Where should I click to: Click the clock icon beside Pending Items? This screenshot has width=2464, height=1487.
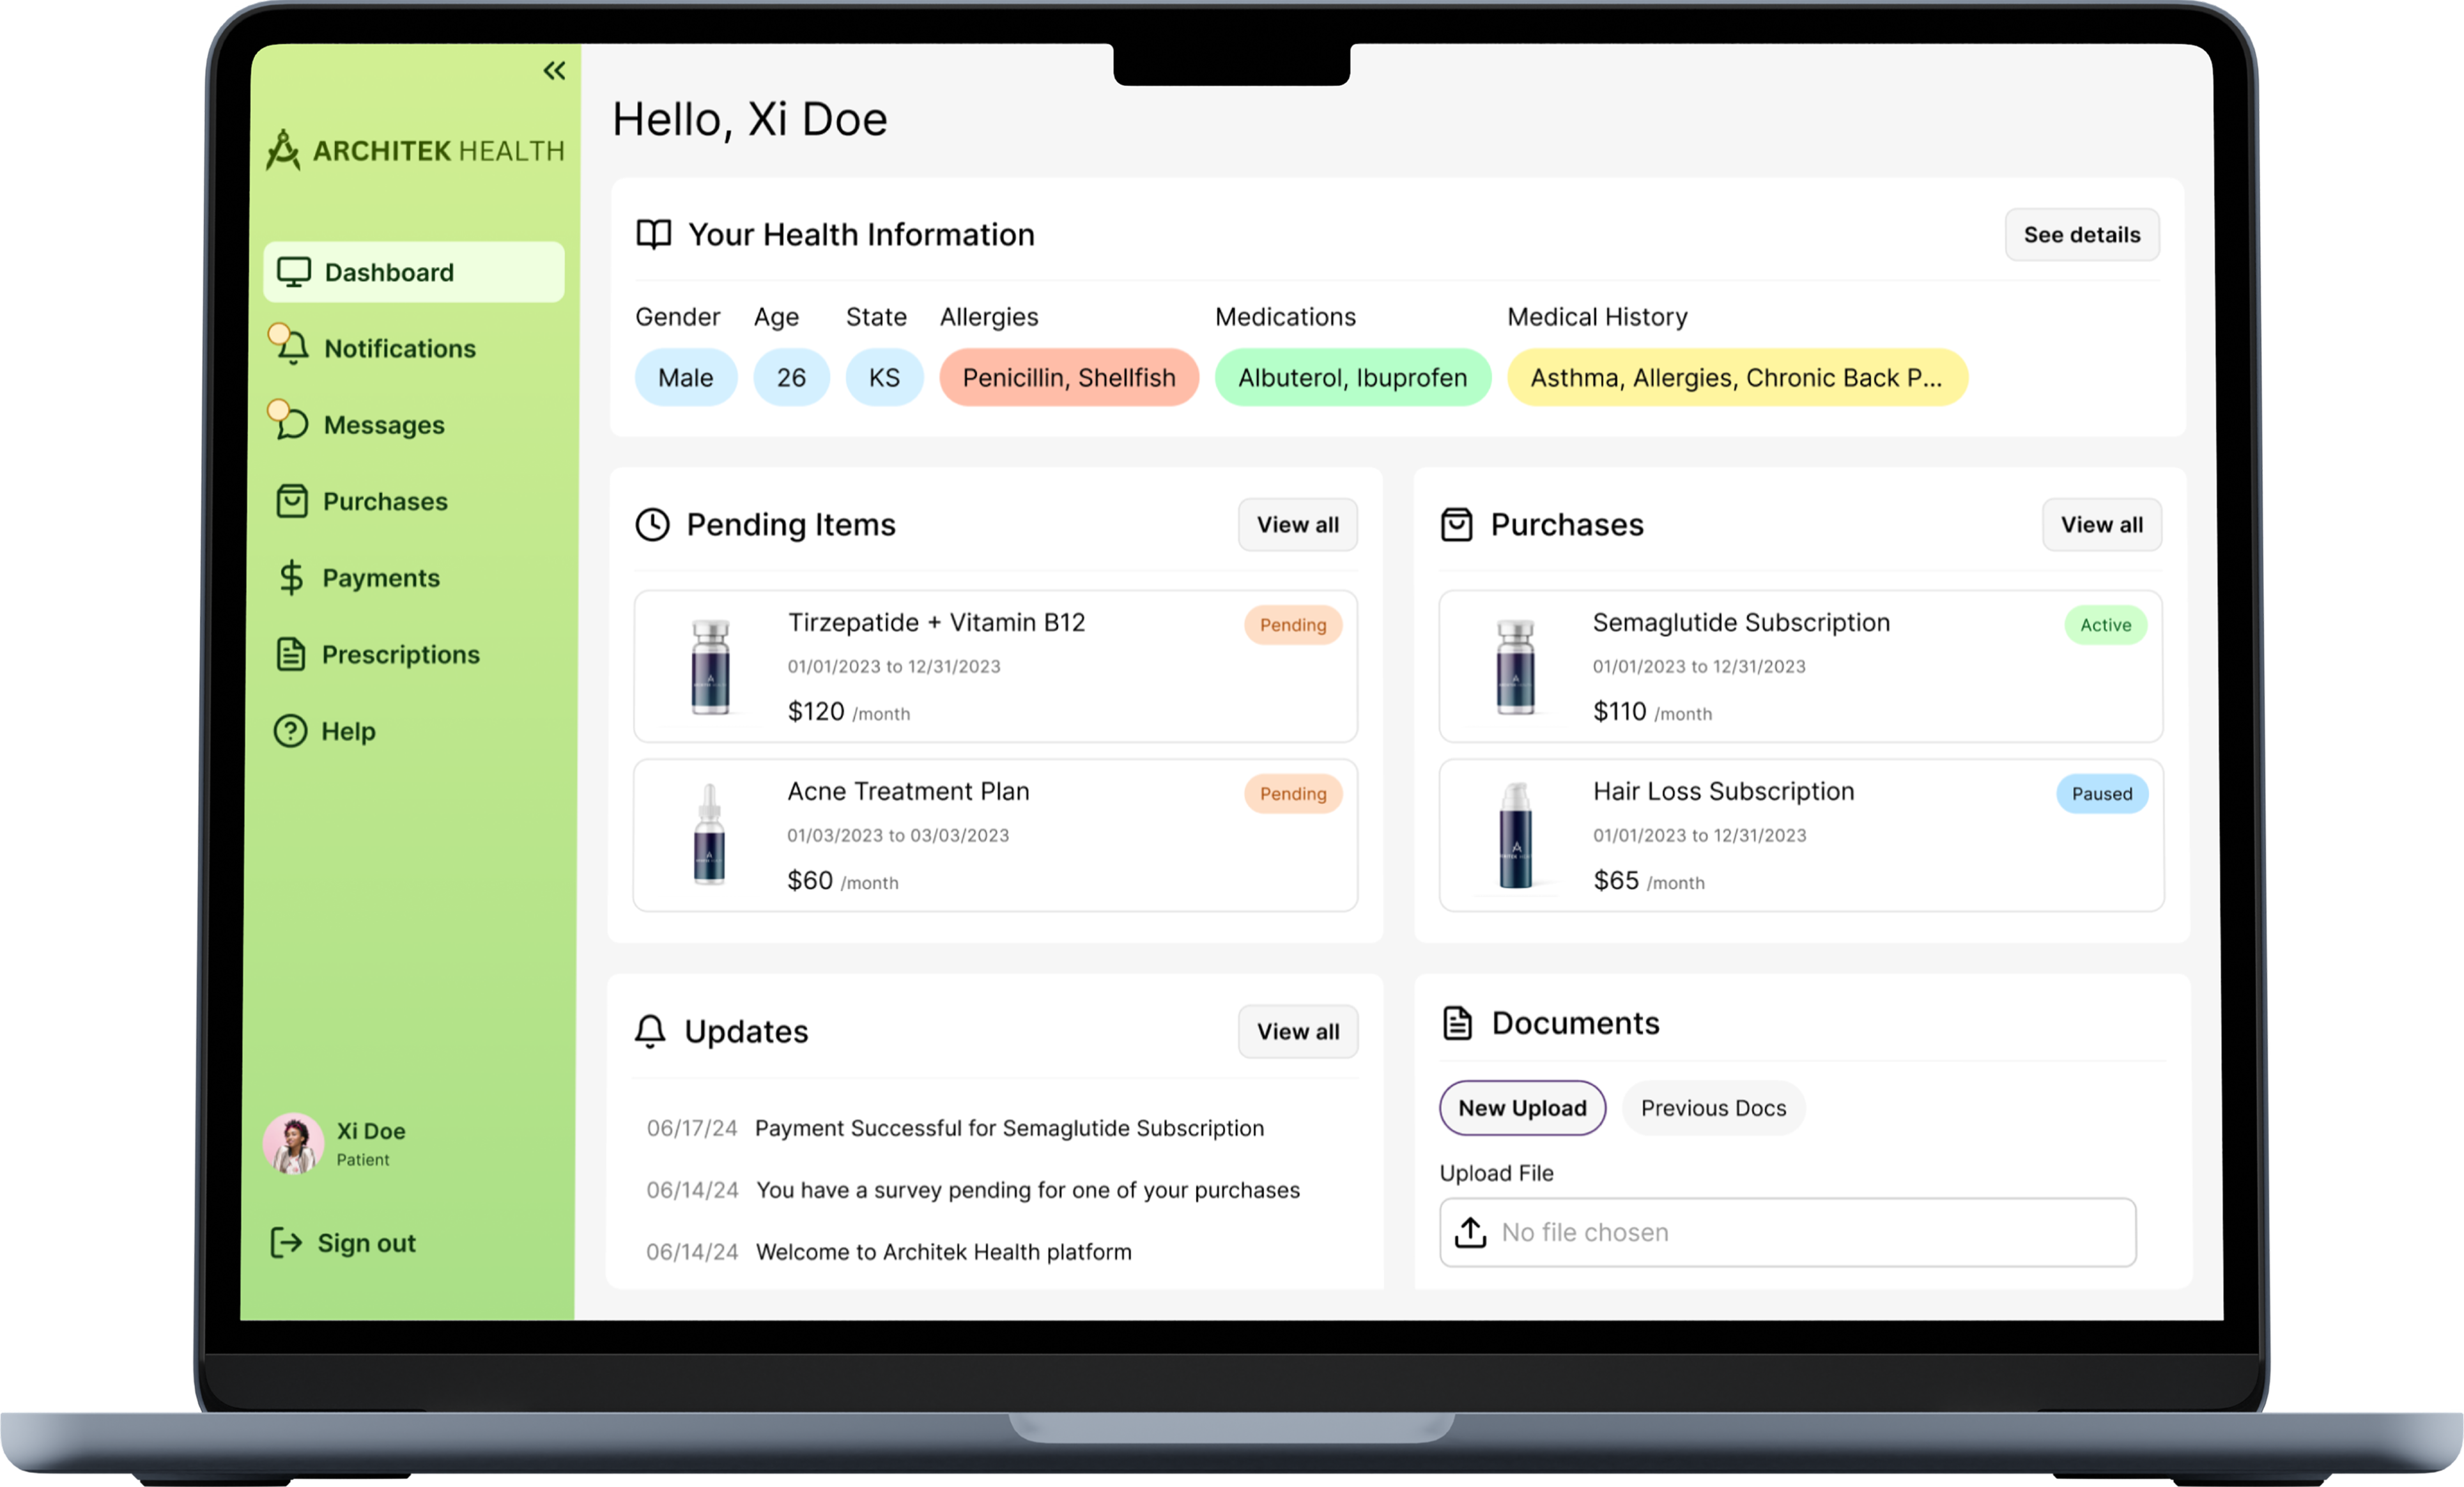(653, 524)
